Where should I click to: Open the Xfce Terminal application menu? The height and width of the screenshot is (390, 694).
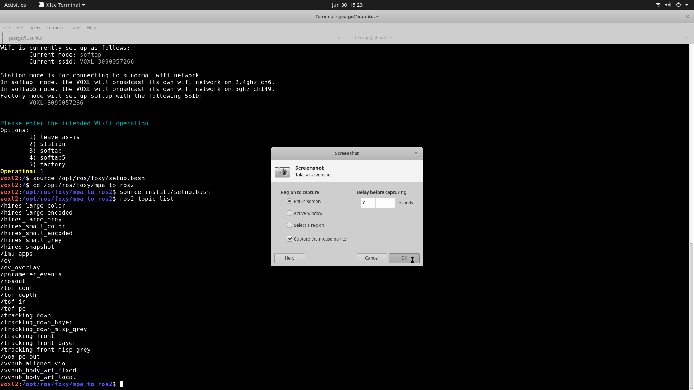click(62, 5)
